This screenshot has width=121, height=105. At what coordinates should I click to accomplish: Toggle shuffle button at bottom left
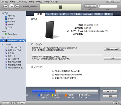11,103
